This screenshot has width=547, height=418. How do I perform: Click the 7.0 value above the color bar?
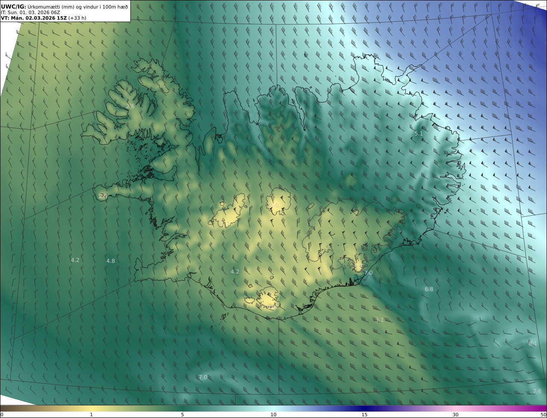click(203, 377)
